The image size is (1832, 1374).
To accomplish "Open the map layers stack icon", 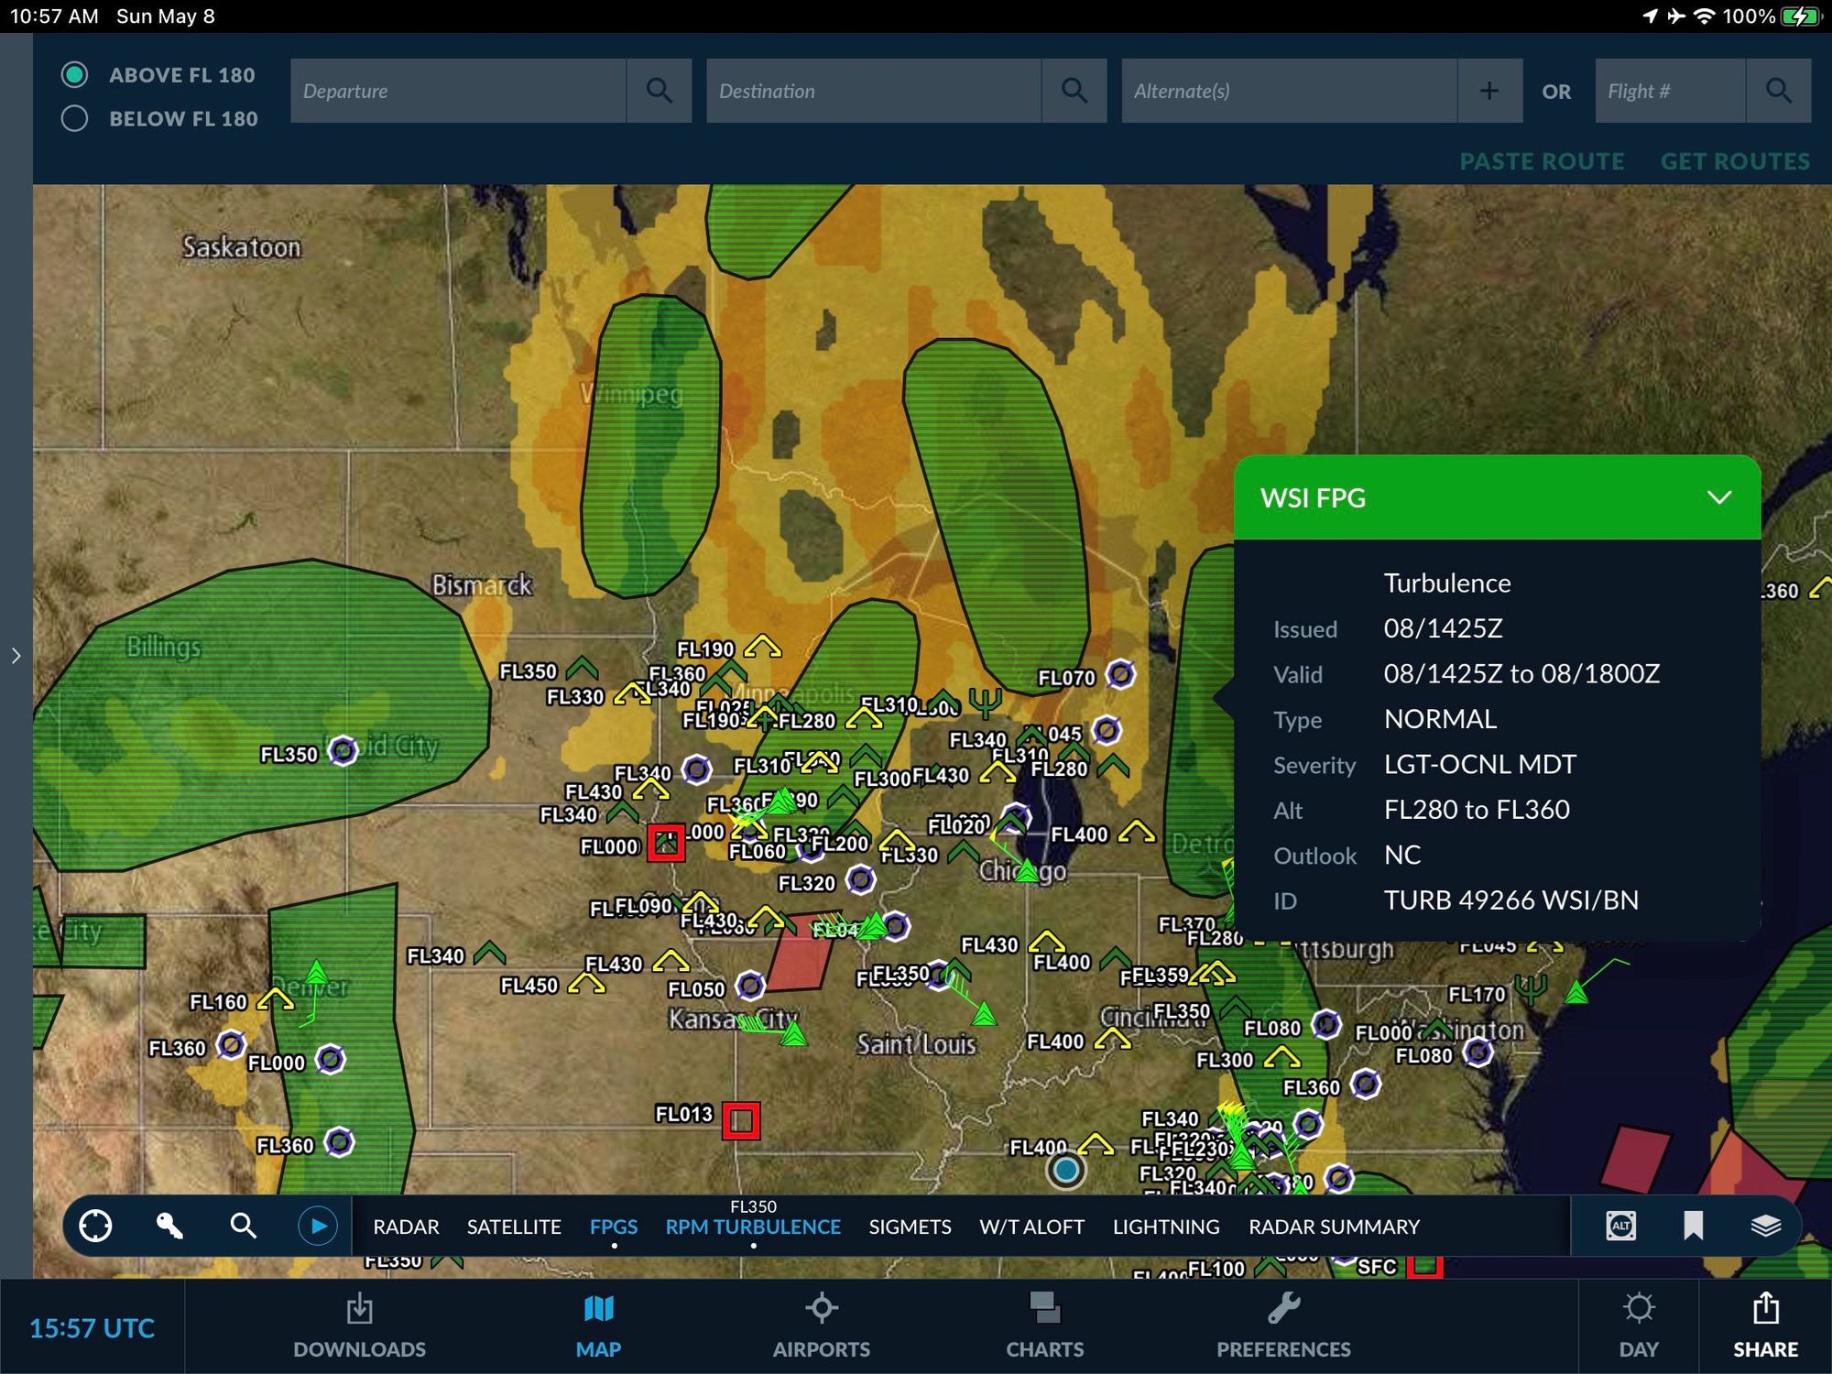I will [x=1765, y=1226].
